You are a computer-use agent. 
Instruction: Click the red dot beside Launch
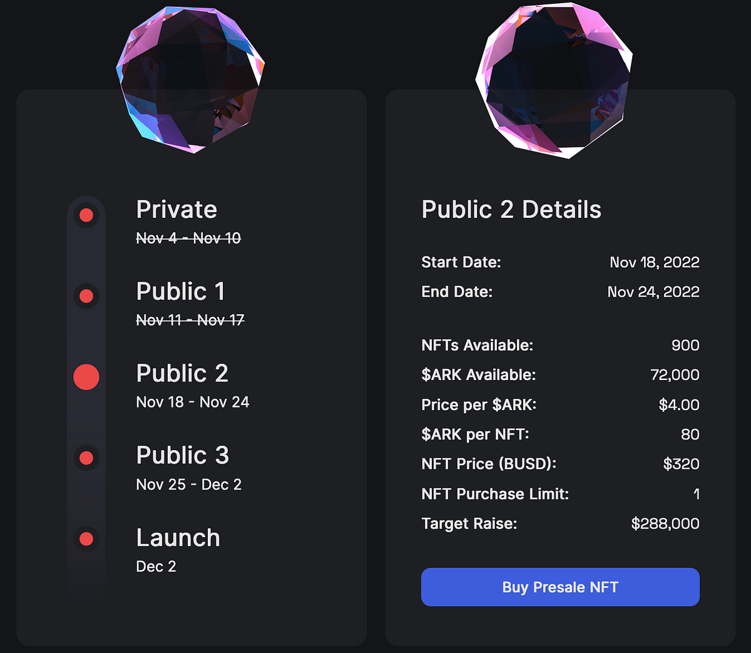click(x=86, y=539)
